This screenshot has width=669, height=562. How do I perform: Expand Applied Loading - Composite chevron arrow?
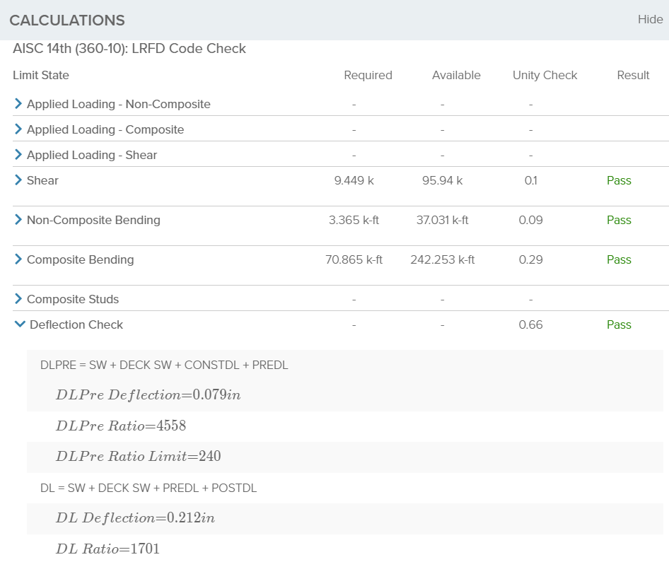point(18,129)
